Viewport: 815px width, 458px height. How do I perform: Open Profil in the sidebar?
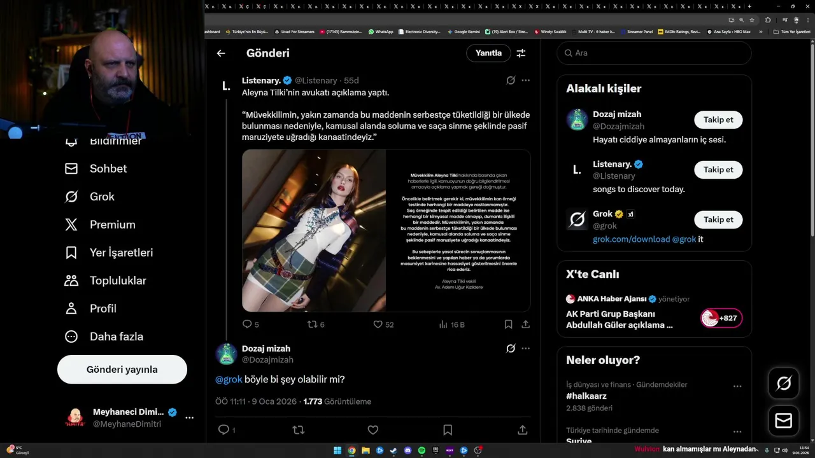pos(90,309)
